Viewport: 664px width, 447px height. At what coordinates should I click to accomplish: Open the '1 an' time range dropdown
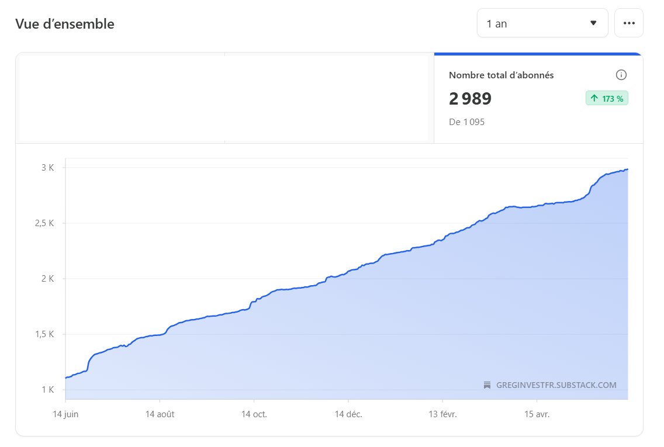(542, 23)
